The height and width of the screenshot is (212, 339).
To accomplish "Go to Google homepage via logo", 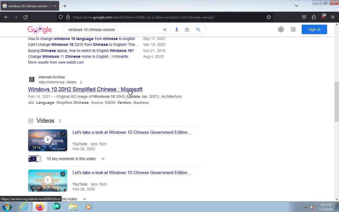I will click(40, 30).
